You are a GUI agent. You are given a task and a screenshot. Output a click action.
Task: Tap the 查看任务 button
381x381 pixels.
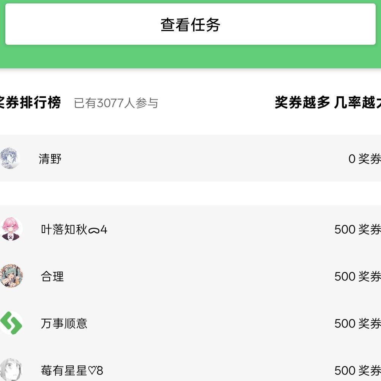point(190,25)
